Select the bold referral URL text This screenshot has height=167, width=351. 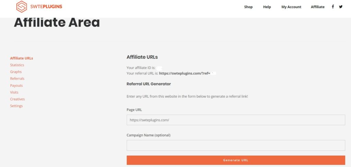(x=187, y=73)
